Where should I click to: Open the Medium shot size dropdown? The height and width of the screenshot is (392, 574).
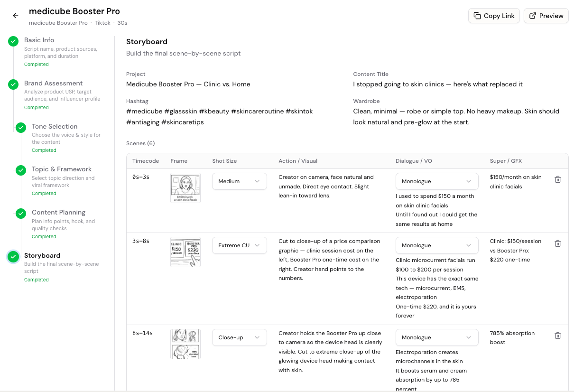coord(239,181)
